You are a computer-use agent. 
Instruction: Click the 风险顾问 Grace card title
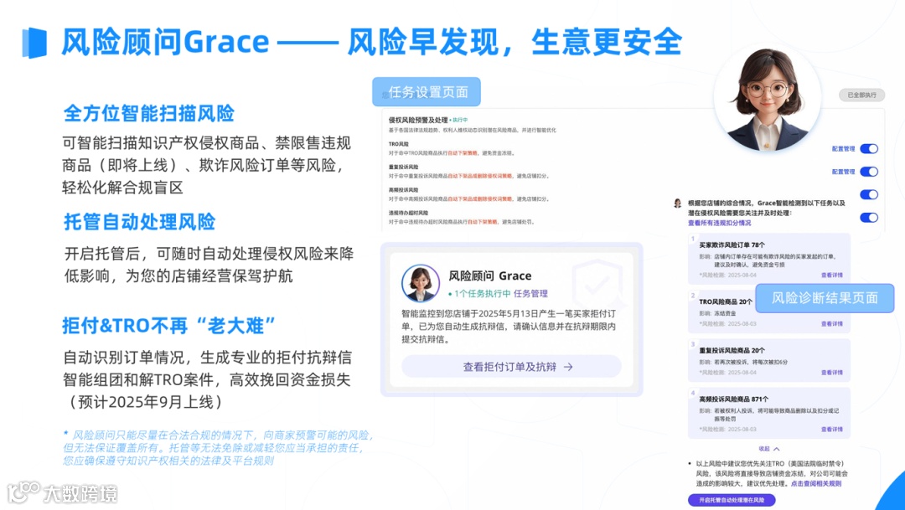[490, 276]
